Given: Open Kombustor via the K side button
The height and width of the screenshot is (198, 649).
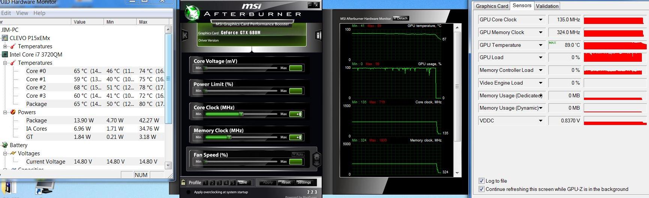Looking at the screenshot, I should 185,36.
